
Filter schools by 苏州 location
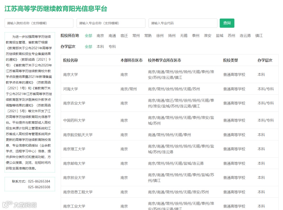[x=231, y=36]
